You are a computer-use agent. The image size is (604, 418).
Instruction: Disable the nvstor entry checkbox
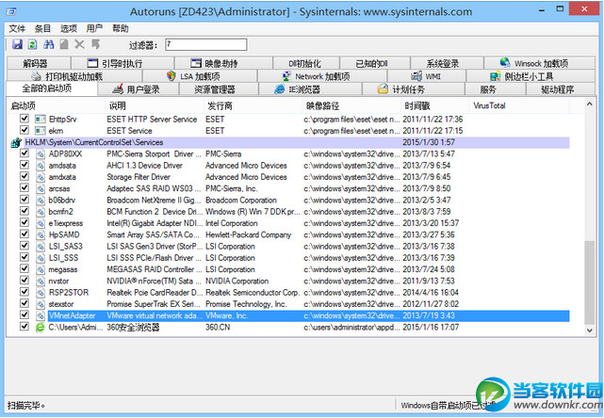[x=24, y=280]
